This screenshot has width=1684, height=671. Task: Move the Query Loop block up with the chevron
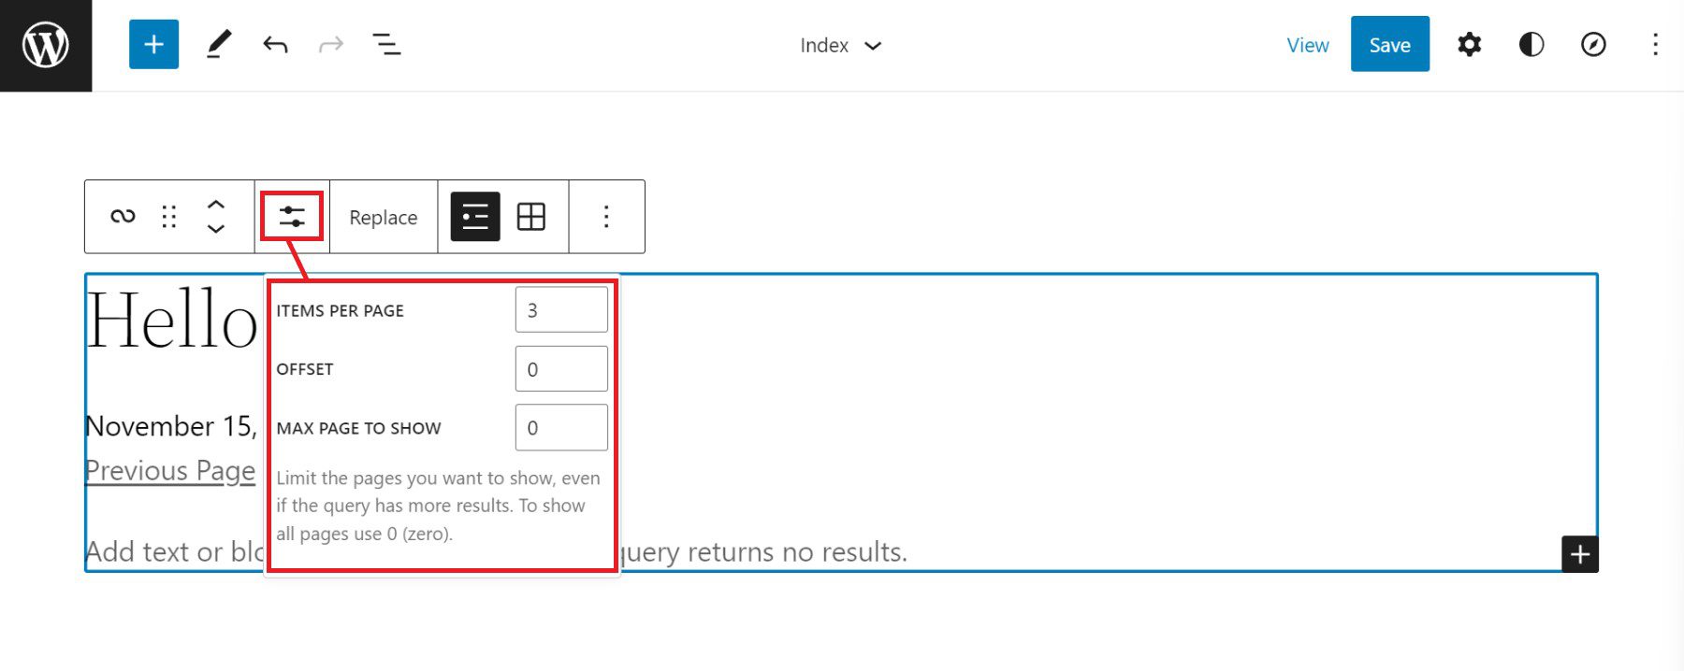pyautogui.click(x=217, y=205)
